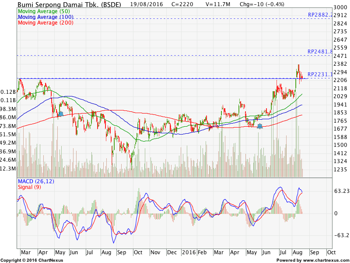Click the '24.6M' volume axis label
350x263 pixels.
pyautogui.click(x=8, y=160)
